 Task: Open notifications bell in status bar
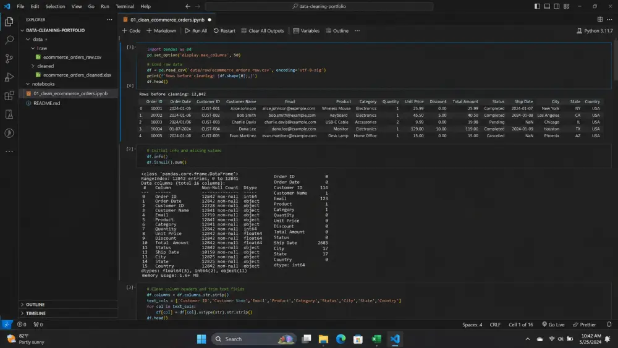[x=609, y=325]
